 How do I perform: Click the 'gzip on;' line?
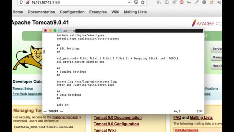[63, 105]
